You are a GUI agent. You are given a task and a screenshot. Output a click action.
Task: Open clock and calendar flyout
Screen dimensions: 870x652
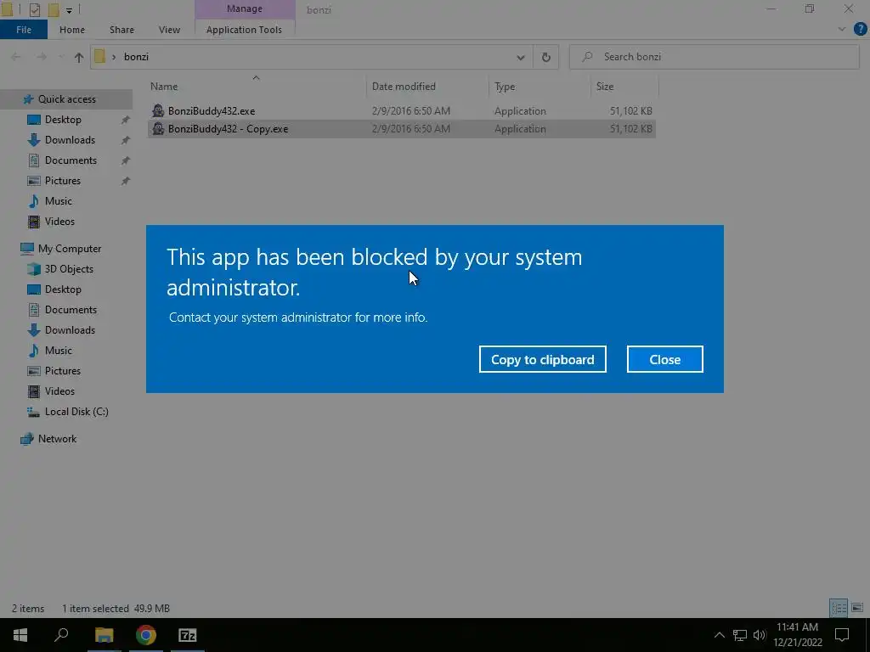pos(797,635)
